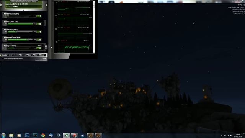The width and height of the screenshot is (245, 138).
Task: Click the monitoring panel scrollbar
Action: 94,27
